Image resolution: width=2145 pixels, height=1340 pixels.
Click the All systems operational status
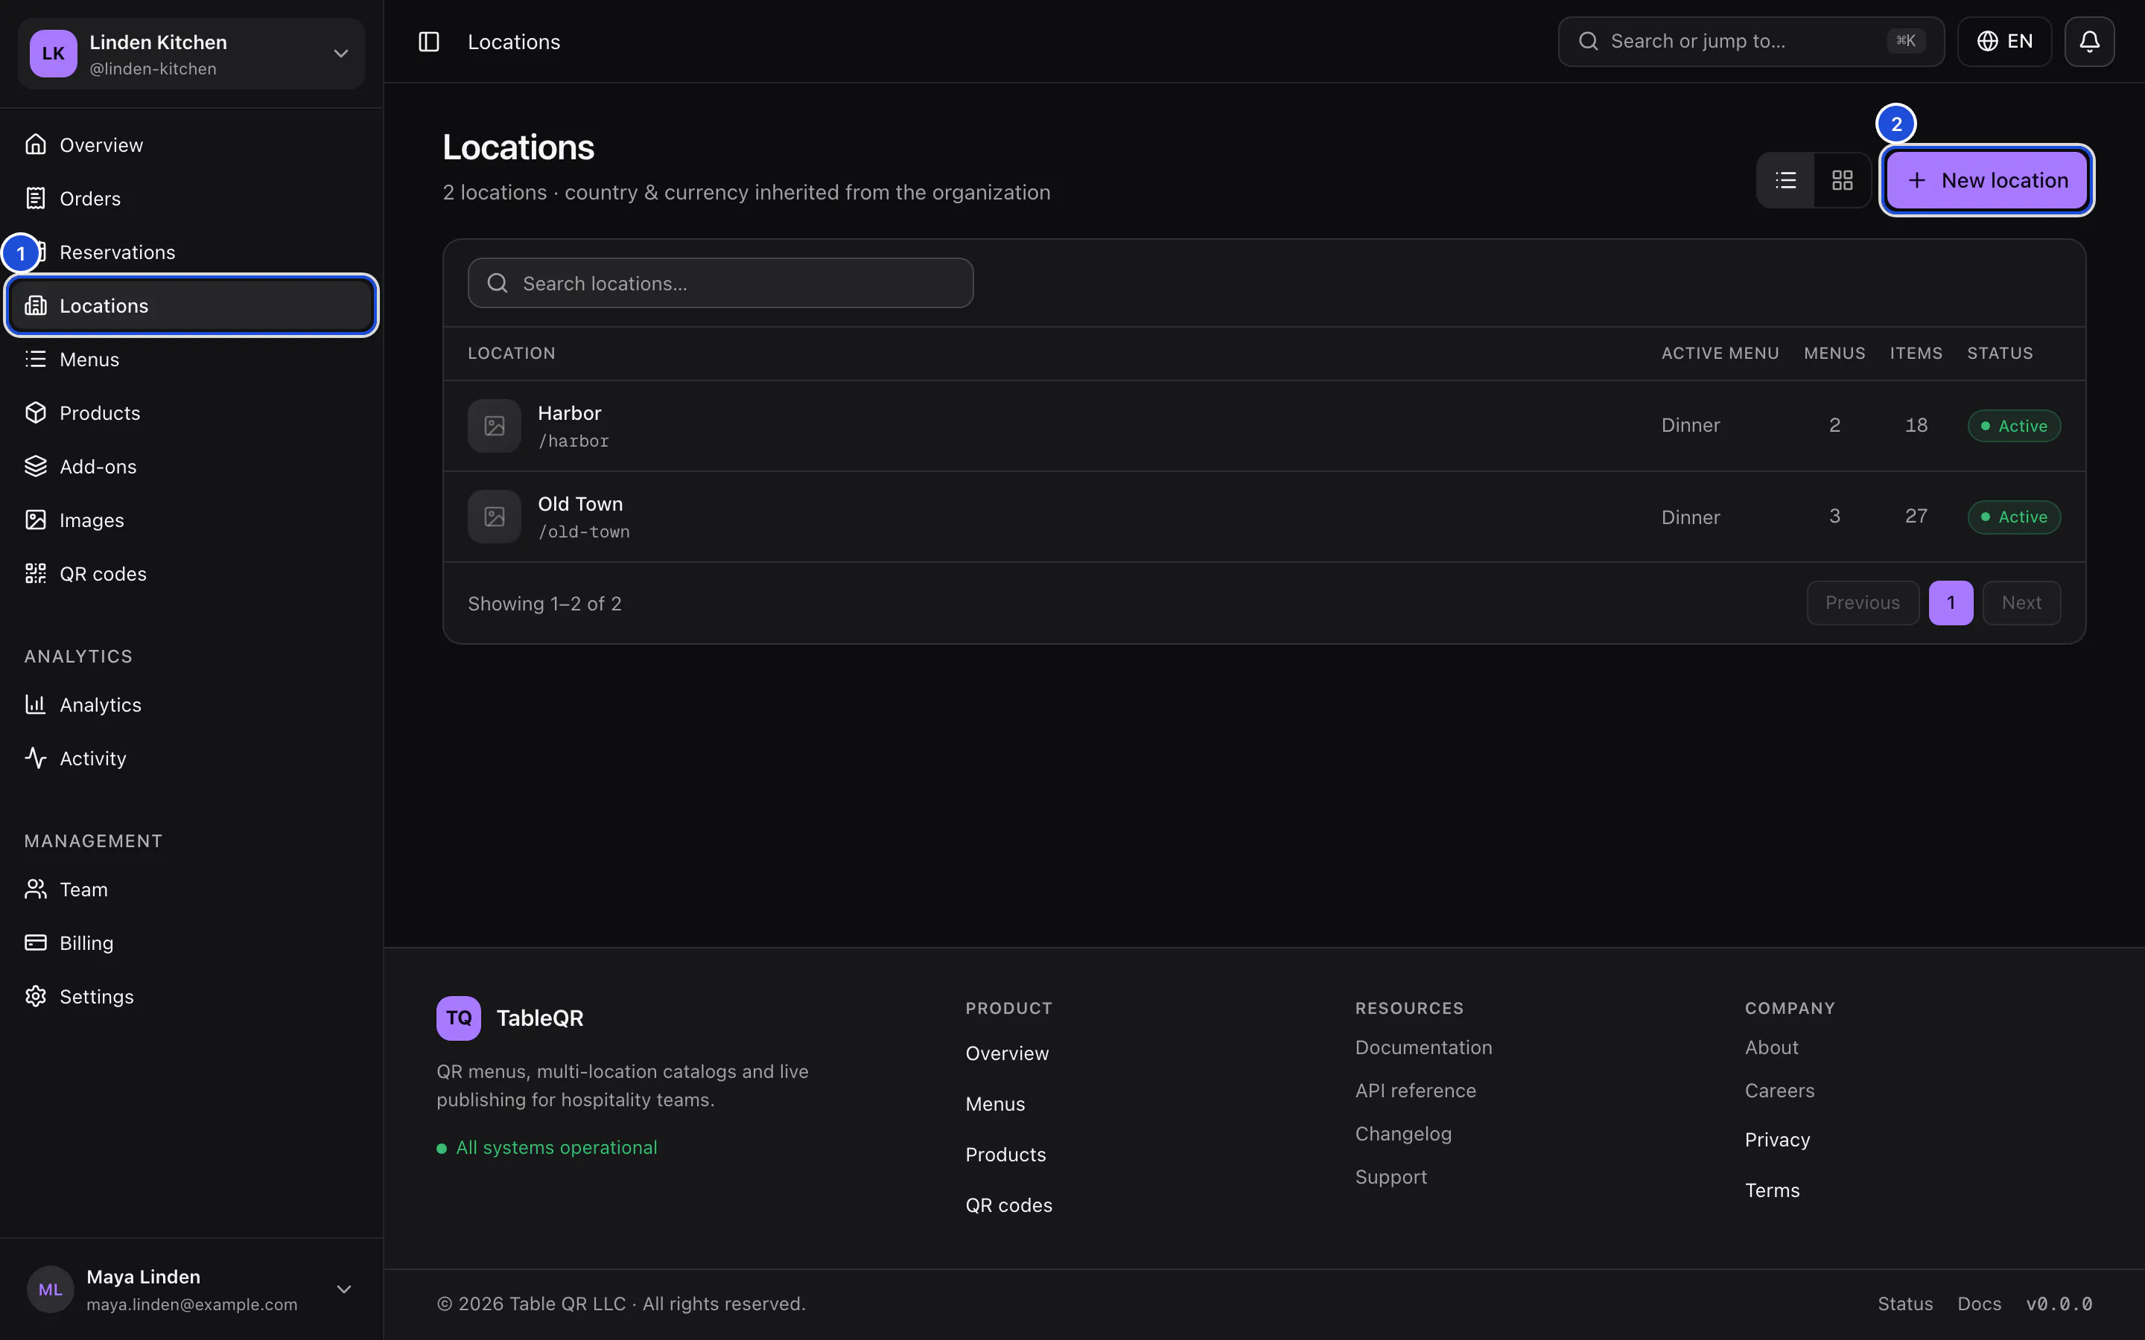tap(547, 1148)
